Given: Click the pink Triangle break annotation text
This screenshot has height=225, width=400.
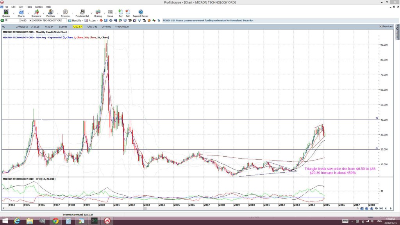Looking at the screenshot, I should point(340,171).
